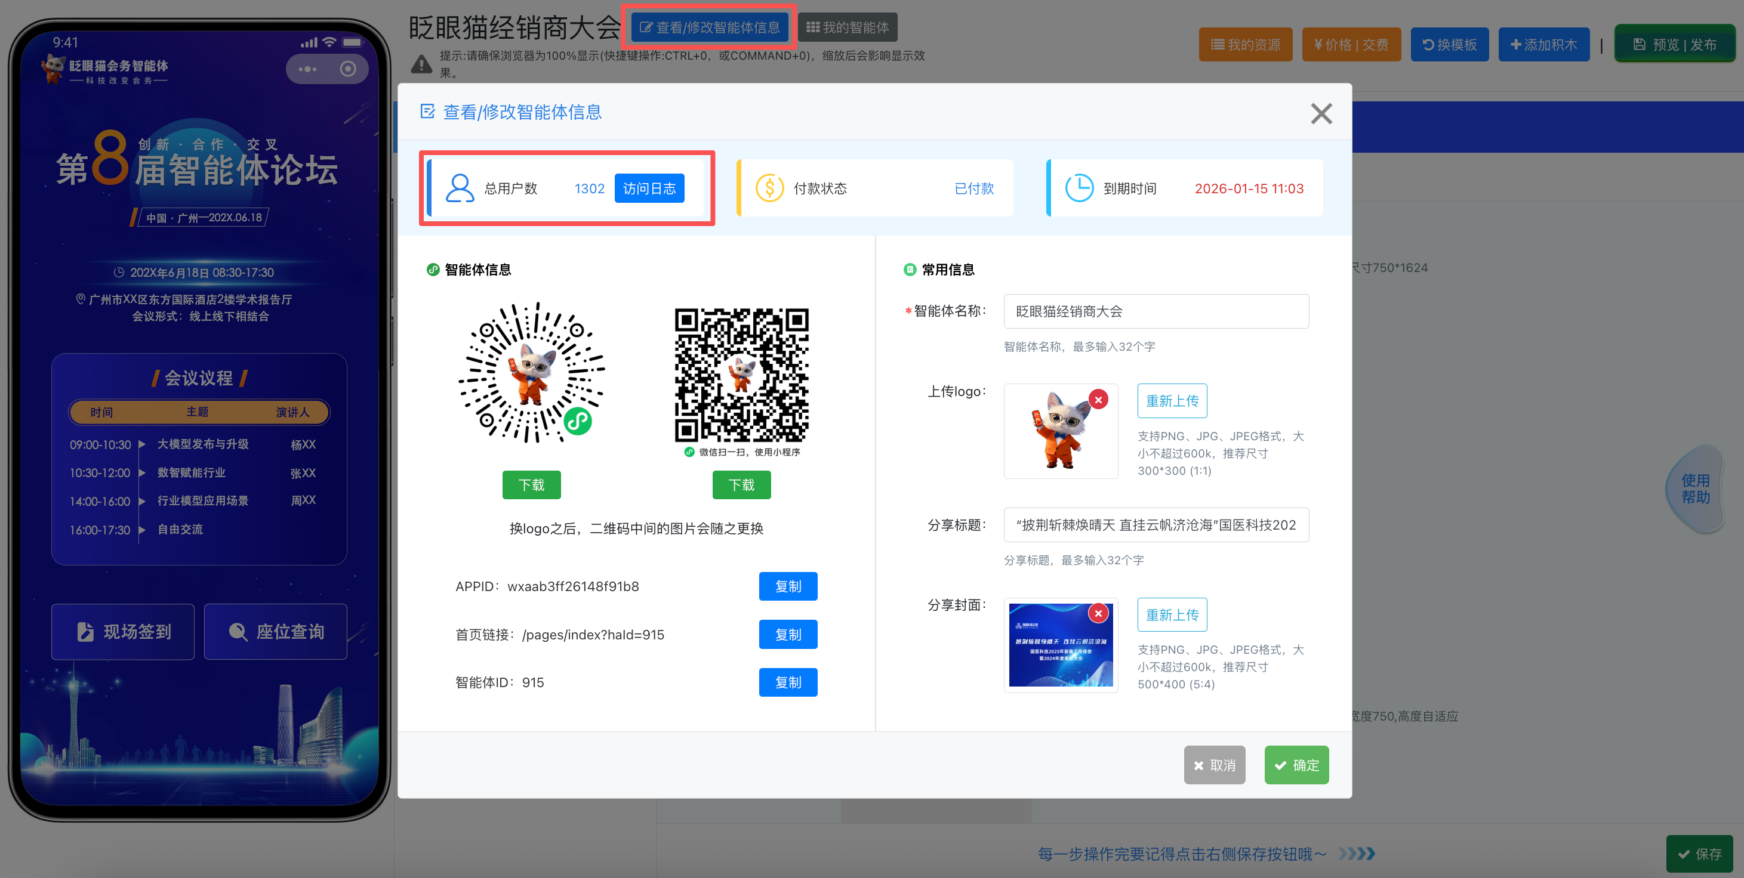Screen dimensions: 1744x878
Task: Tap the three-dots menu icon in phone preview
Action: click(307, 69)
